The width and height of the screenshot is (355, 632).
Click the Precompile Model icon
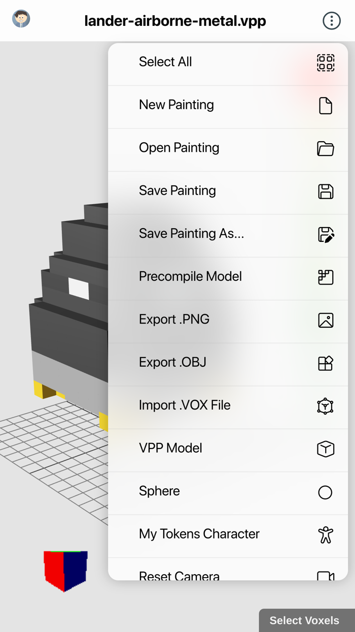[326, 277]
